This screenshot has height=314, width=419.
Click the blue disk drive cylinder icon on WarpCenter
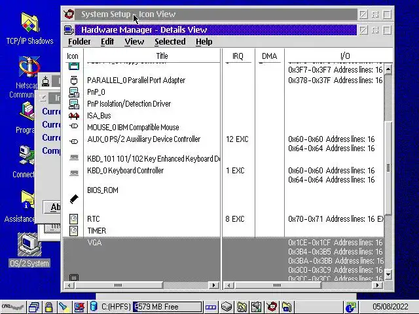click(94, 306)
